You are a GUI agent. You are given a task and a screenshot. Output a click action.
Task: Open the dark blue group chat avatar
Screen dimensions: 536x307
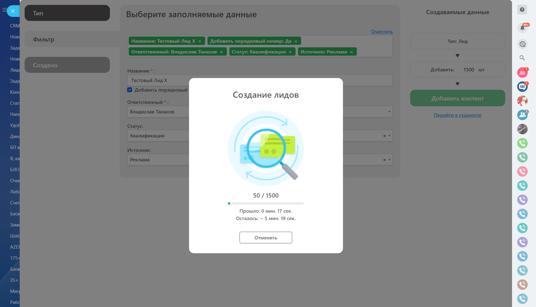pos(522,87)
